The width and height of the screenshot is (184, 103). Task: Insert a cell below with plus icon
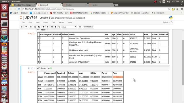click(x=26, y=27)
